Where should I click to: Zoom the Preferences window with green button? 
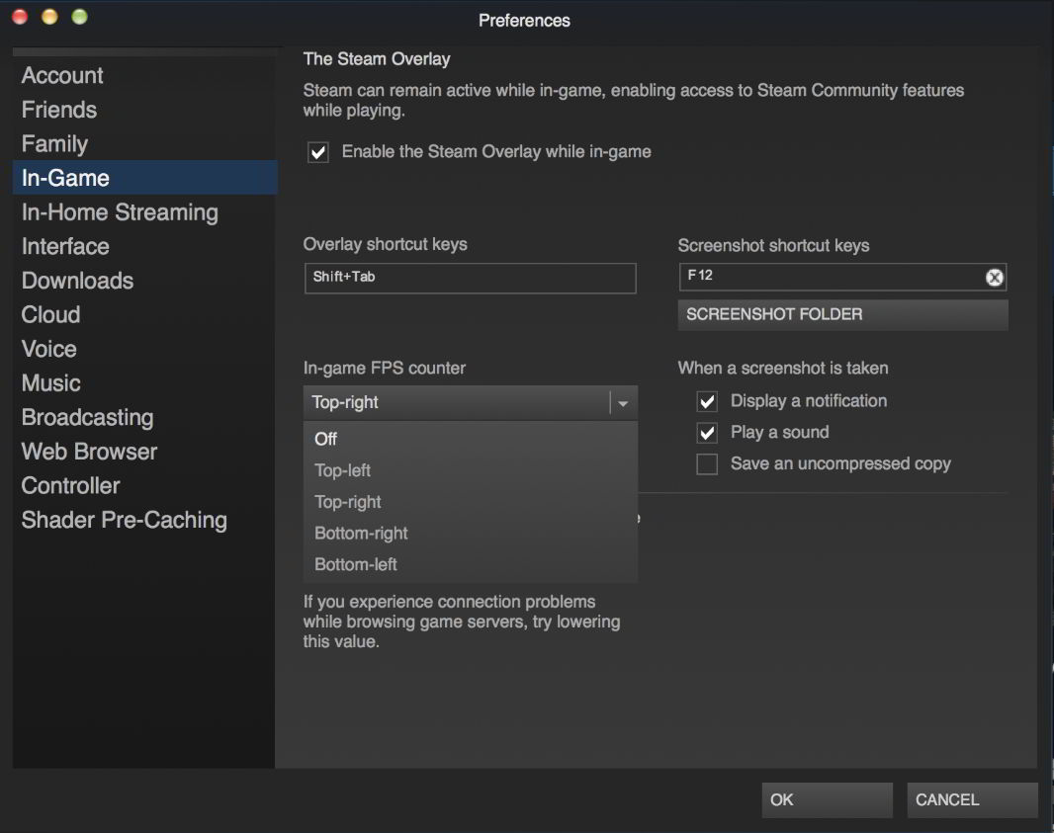coord(79,17)
